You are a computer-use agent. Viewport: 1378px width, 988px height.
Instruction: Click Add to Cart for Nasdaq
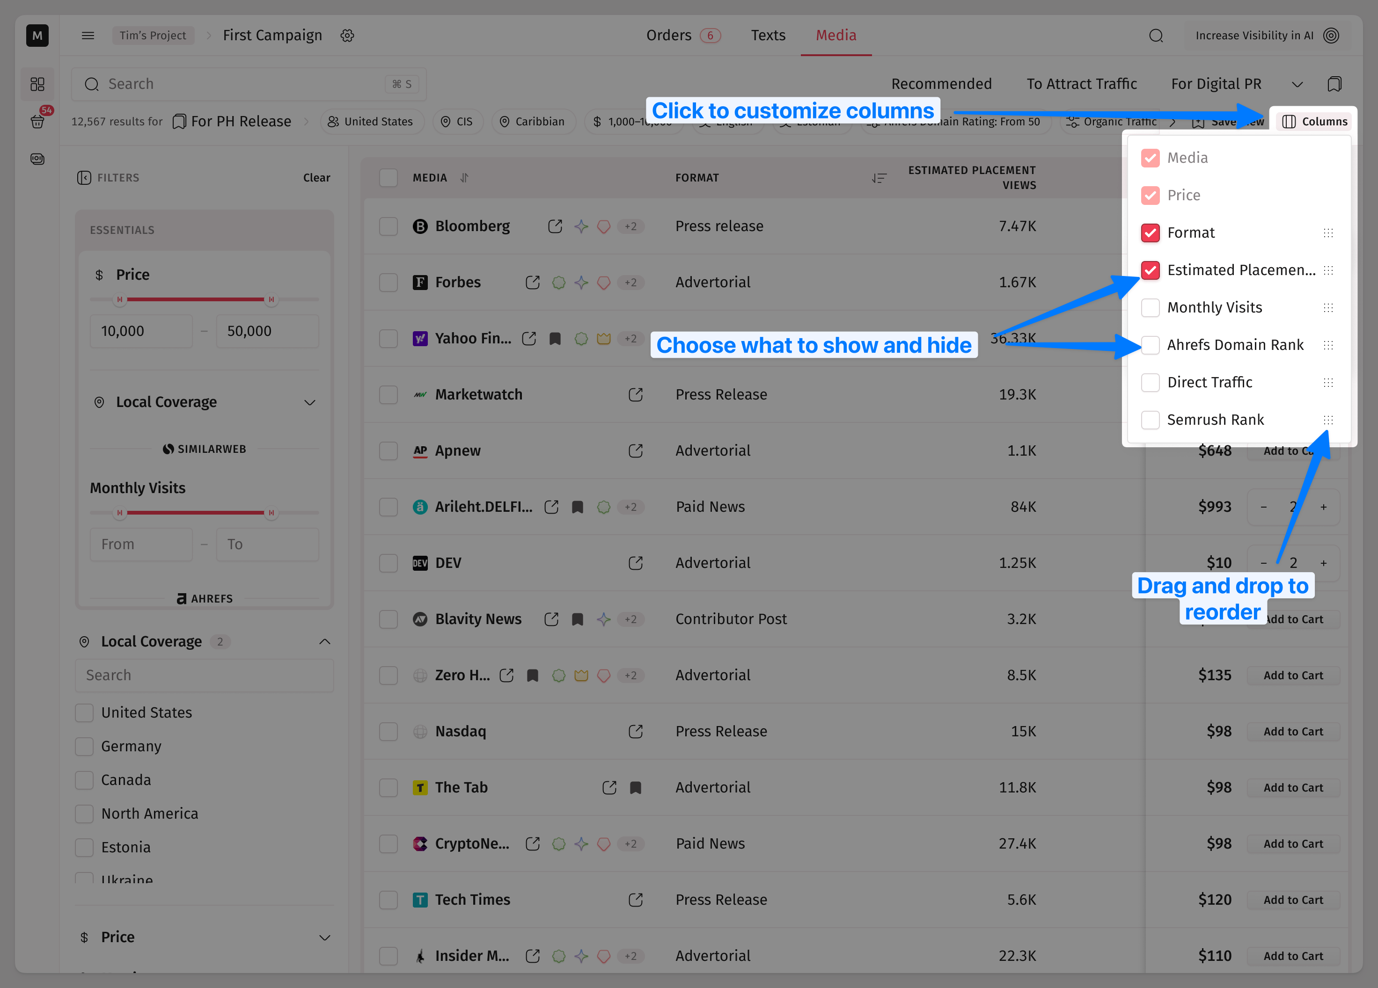pos(1293,732)
